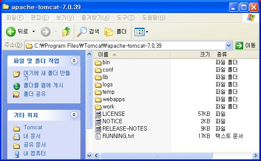Click the address bar path field

125,46
